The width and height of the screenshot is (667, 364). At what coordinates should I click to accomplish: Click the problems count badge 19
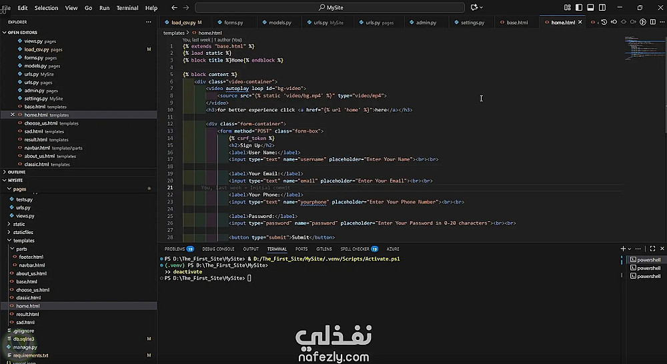click(x=190, y=249)
